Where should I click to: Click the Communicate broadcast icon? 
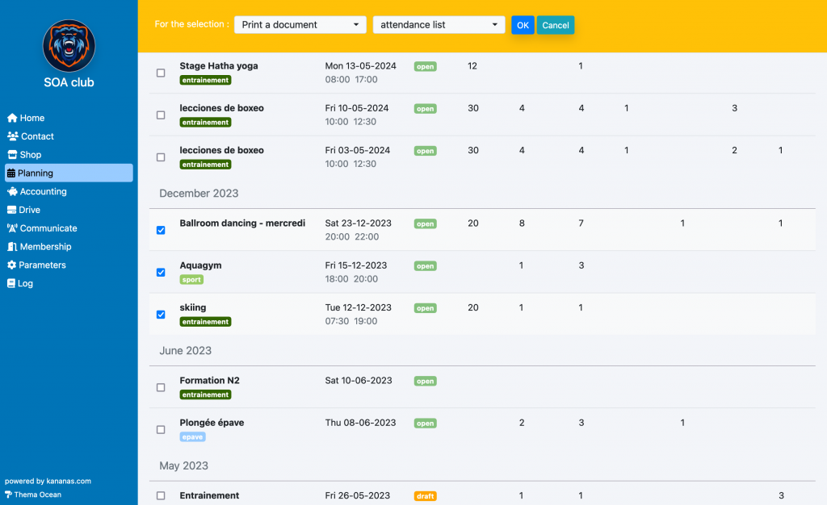tap(12, 228)
